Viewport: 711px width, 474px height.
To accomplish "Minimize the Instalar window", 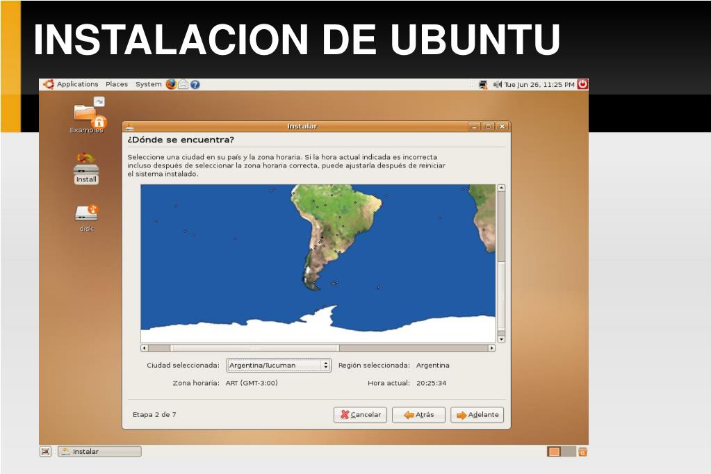I will coord(474,126).
